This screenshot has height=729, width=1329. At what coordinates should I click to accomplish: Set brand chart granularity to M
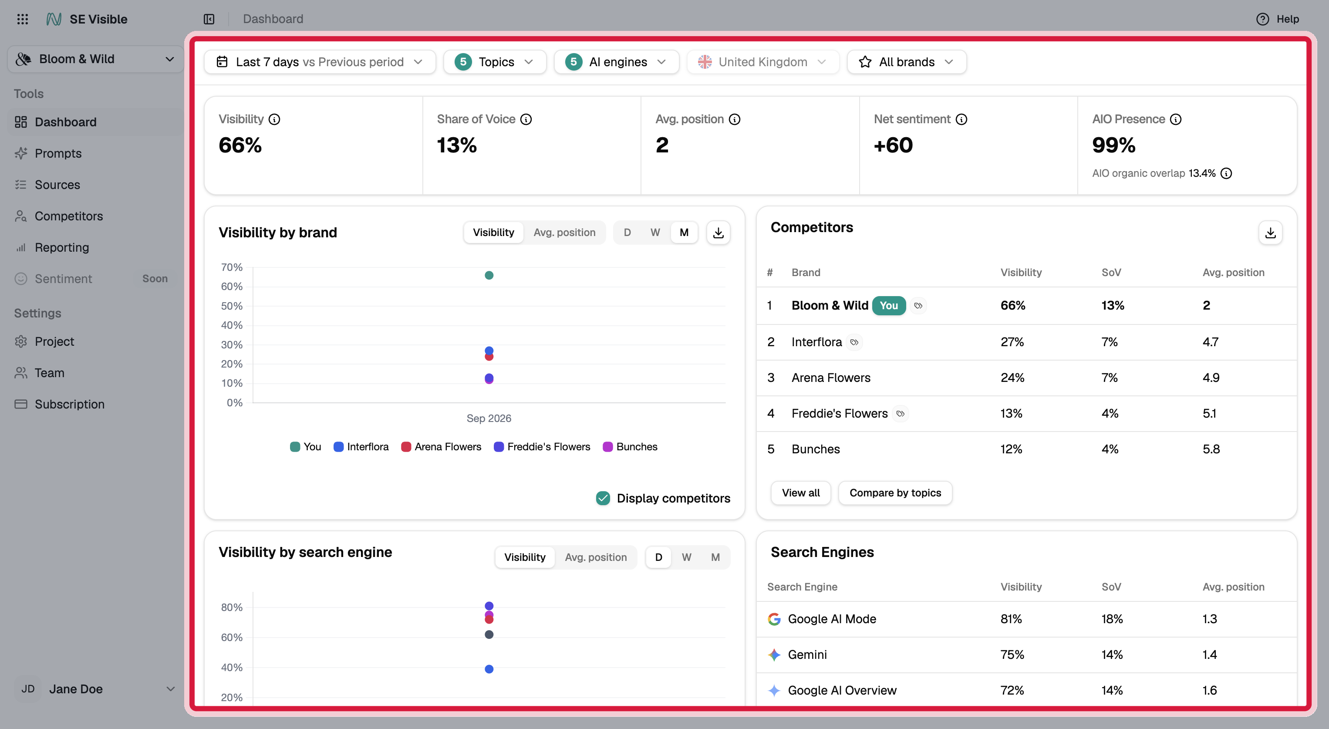684,233
